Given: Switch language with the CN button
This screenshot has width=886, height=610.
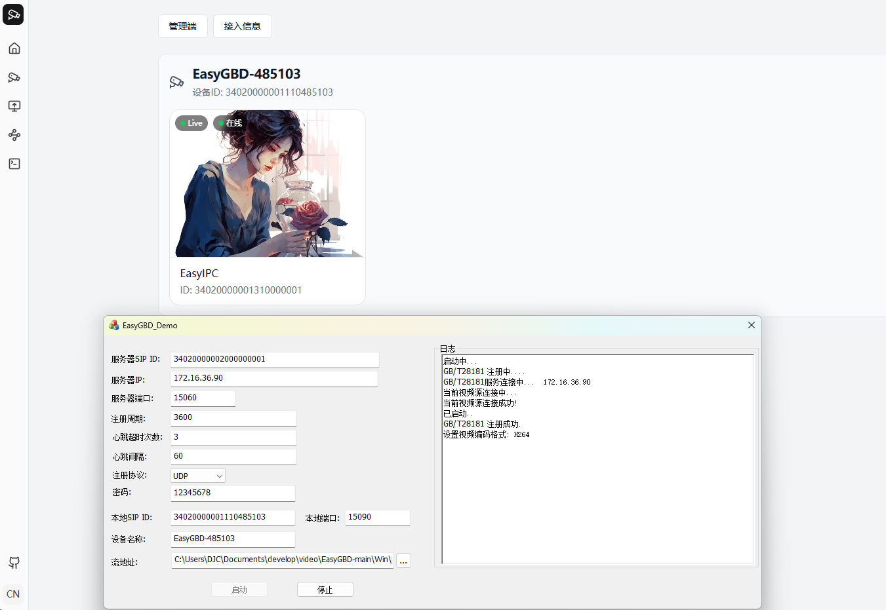Looking at the screenshot, I should click(13, 594).
